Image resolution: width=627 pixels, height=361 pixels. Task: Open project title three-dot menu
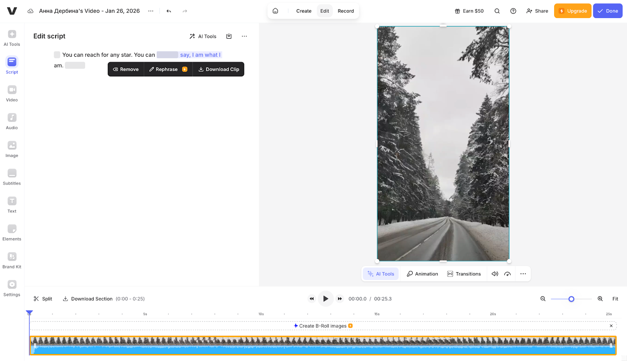[150, 11]
